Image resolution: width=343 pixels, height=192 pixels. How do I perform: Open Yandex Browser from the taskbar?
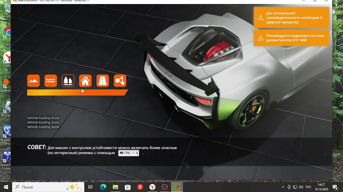point(152,187)
